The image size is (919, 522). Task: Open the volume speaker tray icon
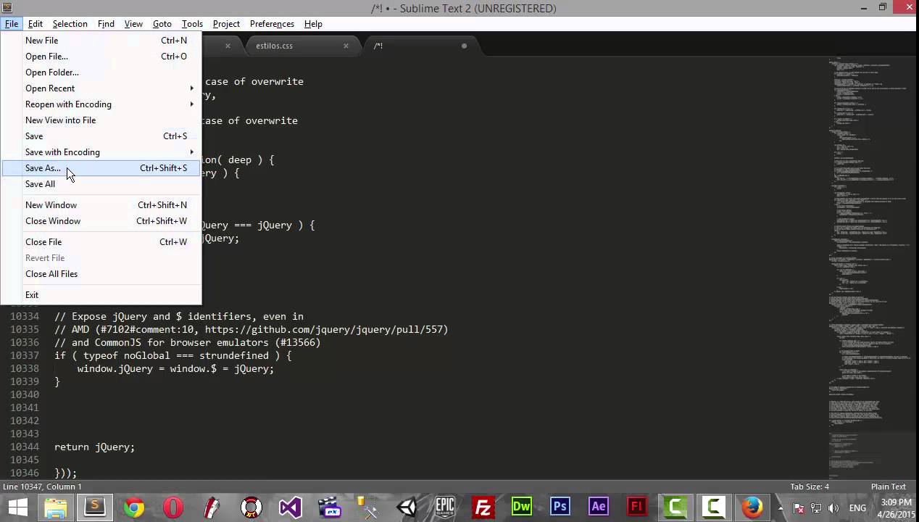[x=833, y=508]
